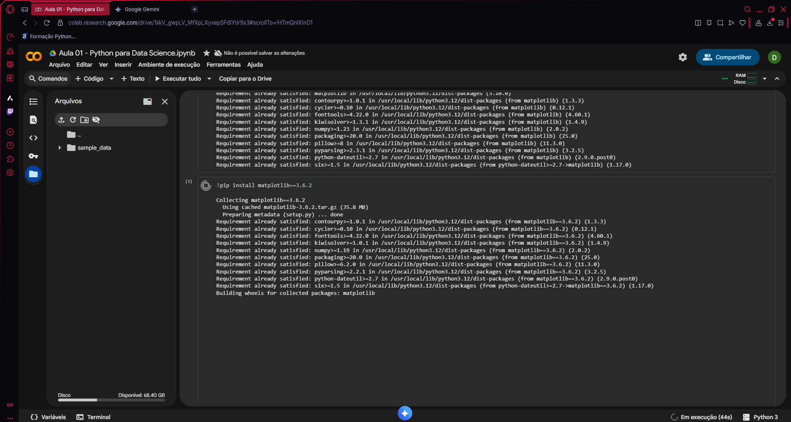The width and height of the screenshot is (791, 422).
Task: Refresh the Arquivos file list
Action: pos(73,120)
